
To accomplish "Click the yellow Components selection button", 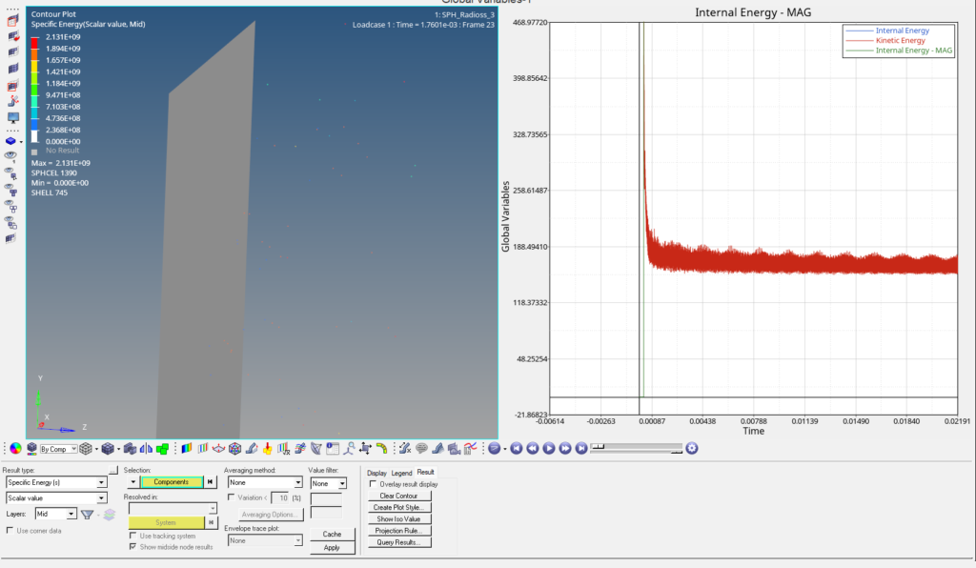I will tap(172, 482).
